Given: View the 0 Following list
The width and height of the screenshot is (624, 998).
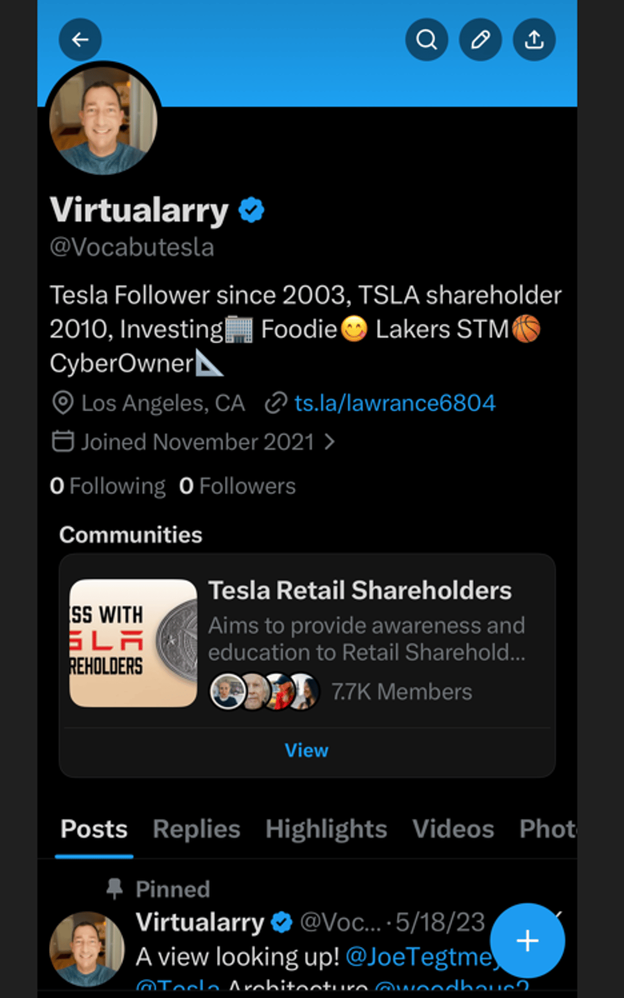Looking at the screenshot, I should (x=108, y=486).
